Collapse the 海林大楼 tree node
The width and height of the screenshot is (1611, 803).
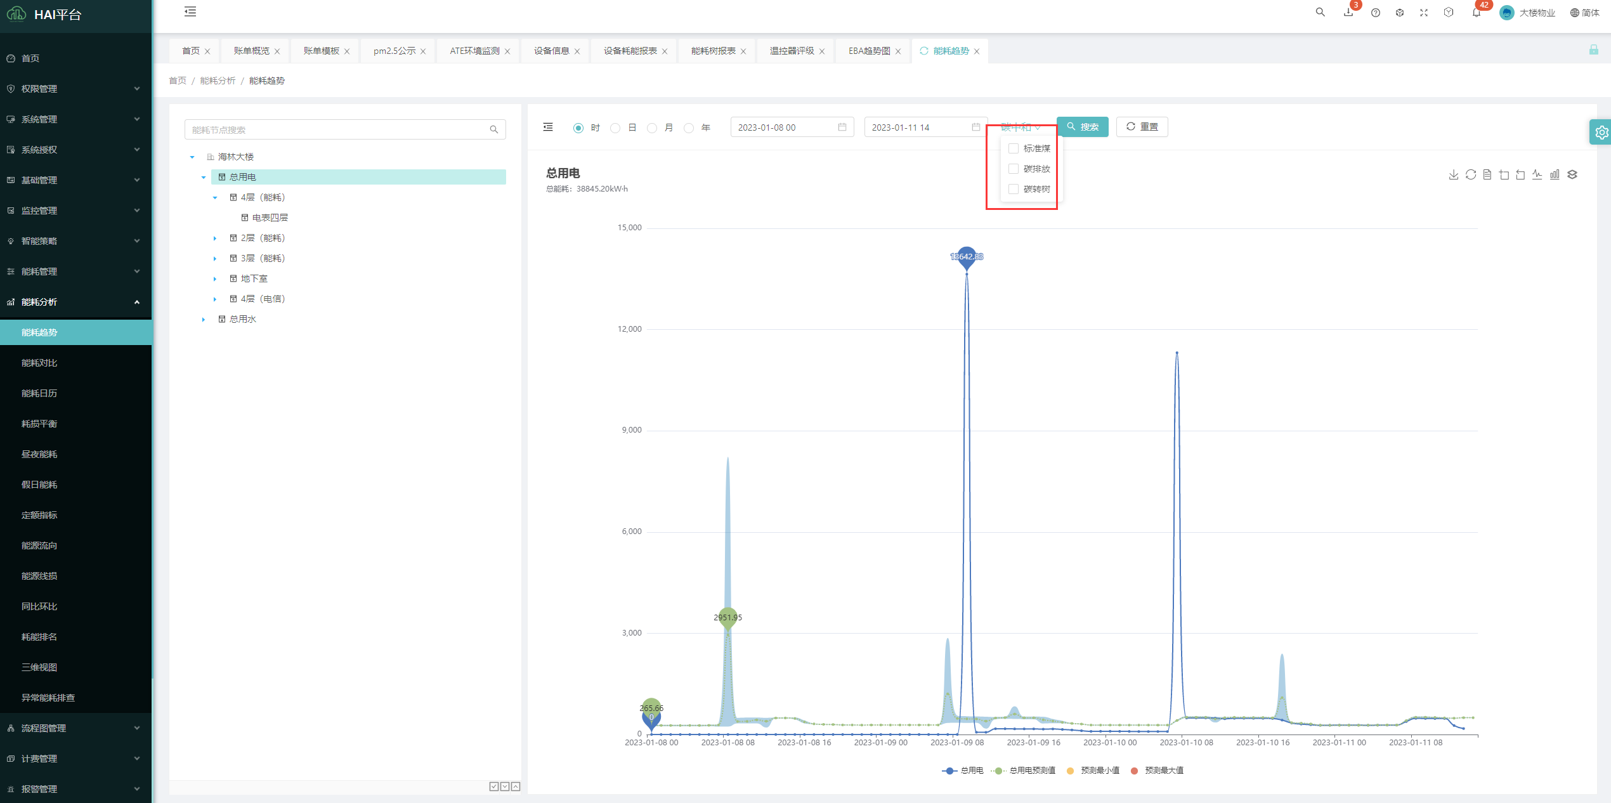click(x=192, y=157)
